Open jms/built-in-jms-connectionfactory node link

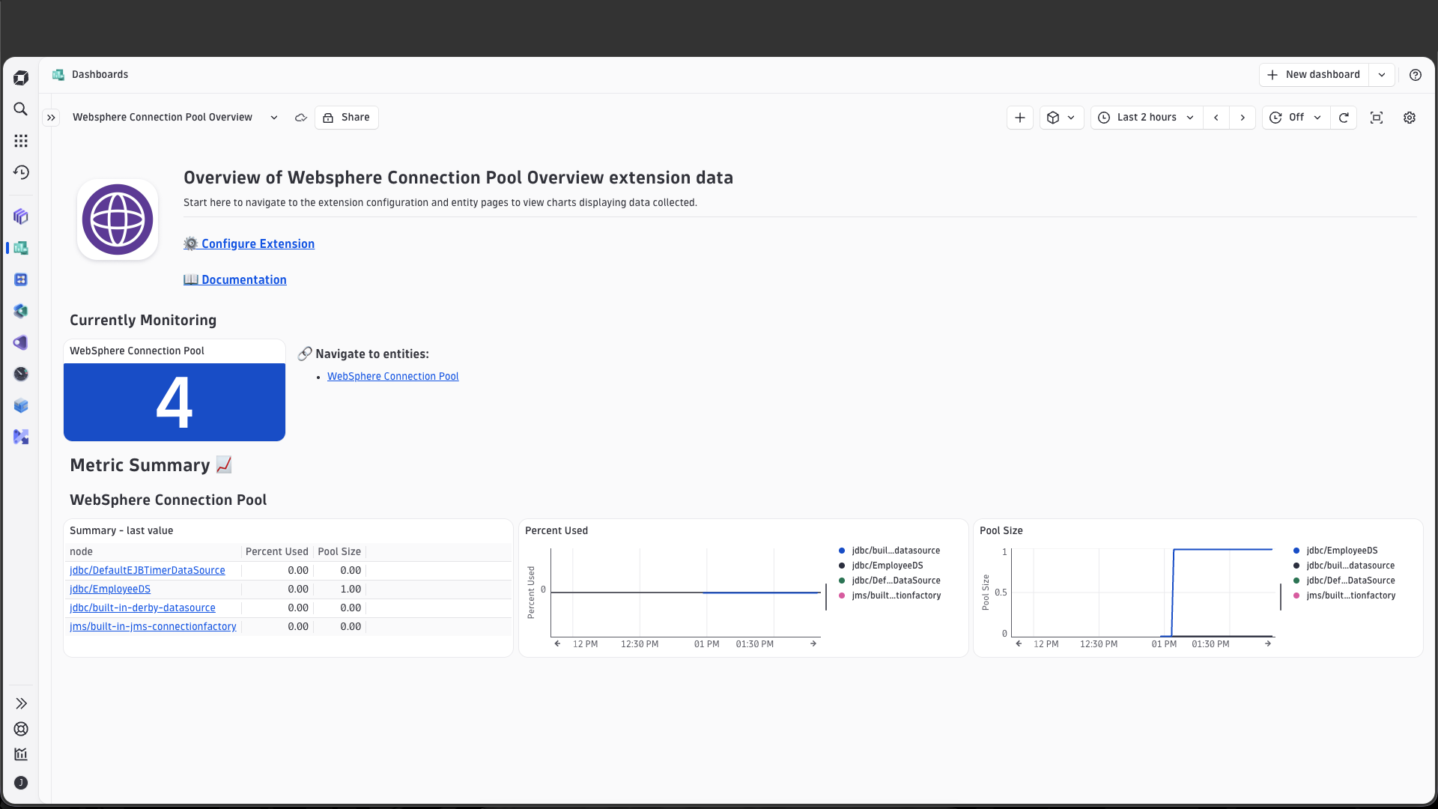[x=153, y=627]
